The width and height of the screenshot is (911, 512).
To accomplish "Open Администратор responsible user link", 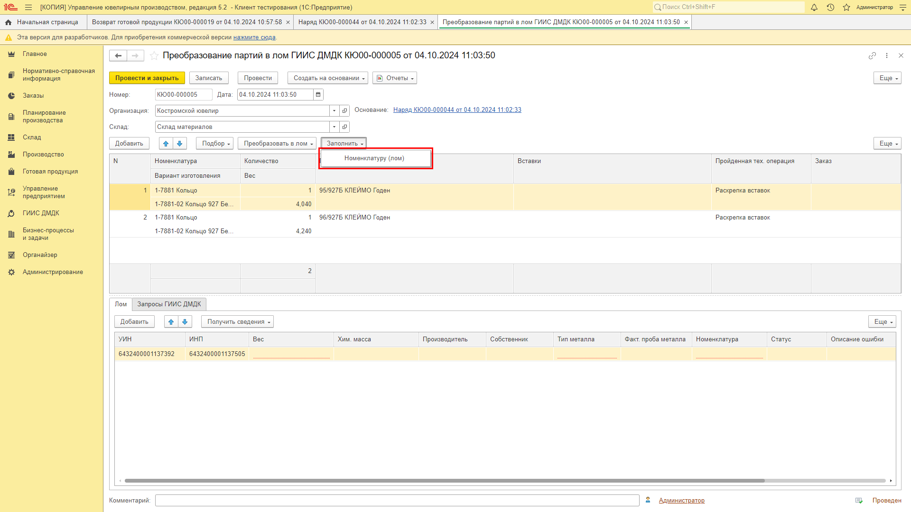I will (x=682, y=501).
